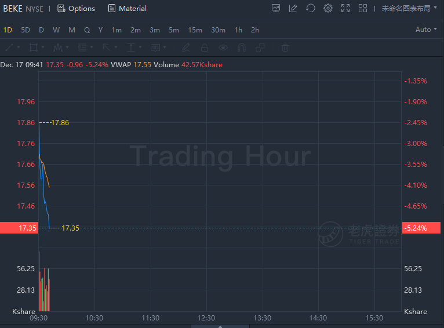Select the arrow annotation tool

(x=107, y=48)
